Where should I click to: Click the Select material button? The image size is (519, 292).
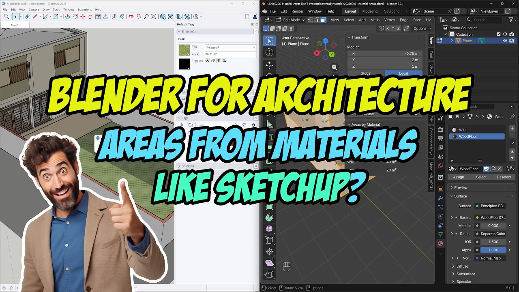click(481, 177)
